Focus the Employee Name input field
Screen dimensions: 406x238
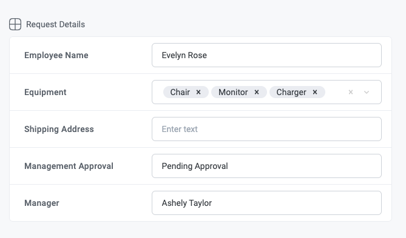(266, 55)
